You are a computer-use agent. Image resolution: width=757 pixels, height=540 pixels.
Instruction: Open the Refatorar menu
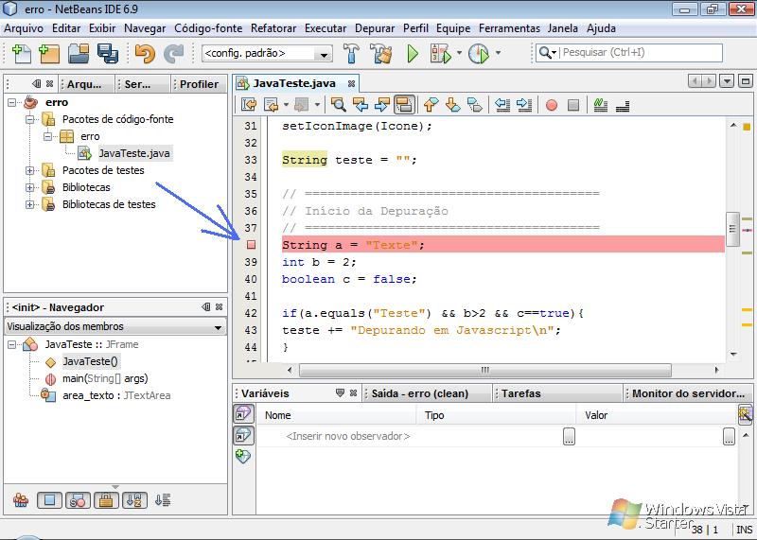coord(273,28)
